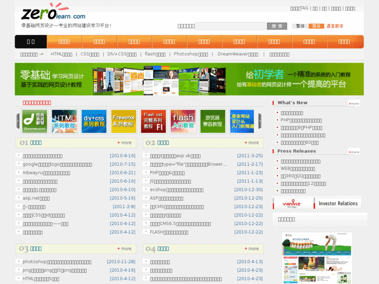Open the asp.net article link
The height and width of the screenshot is (284, 379).
coord(36,198)
